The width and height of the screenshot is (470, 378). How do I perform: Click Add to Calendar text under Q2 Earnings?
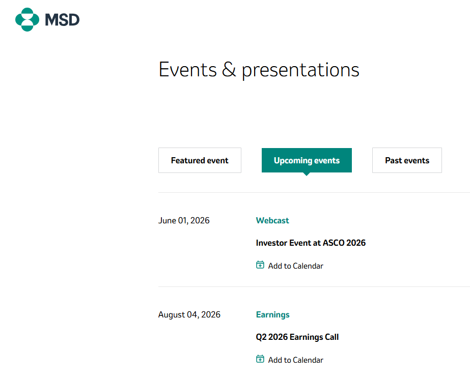(x=295, y=360)
